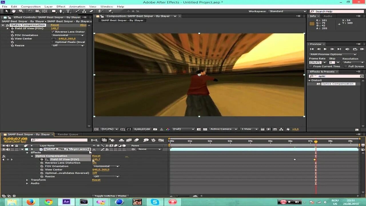Open After Effects from the taskbar
The width and height of the screenshot is (366, 206).
coord(66,202)
